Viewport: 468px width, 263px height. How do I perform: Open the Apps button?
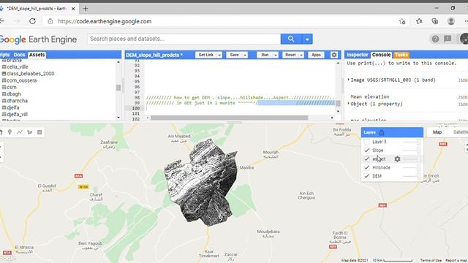(x=316, y=55)
